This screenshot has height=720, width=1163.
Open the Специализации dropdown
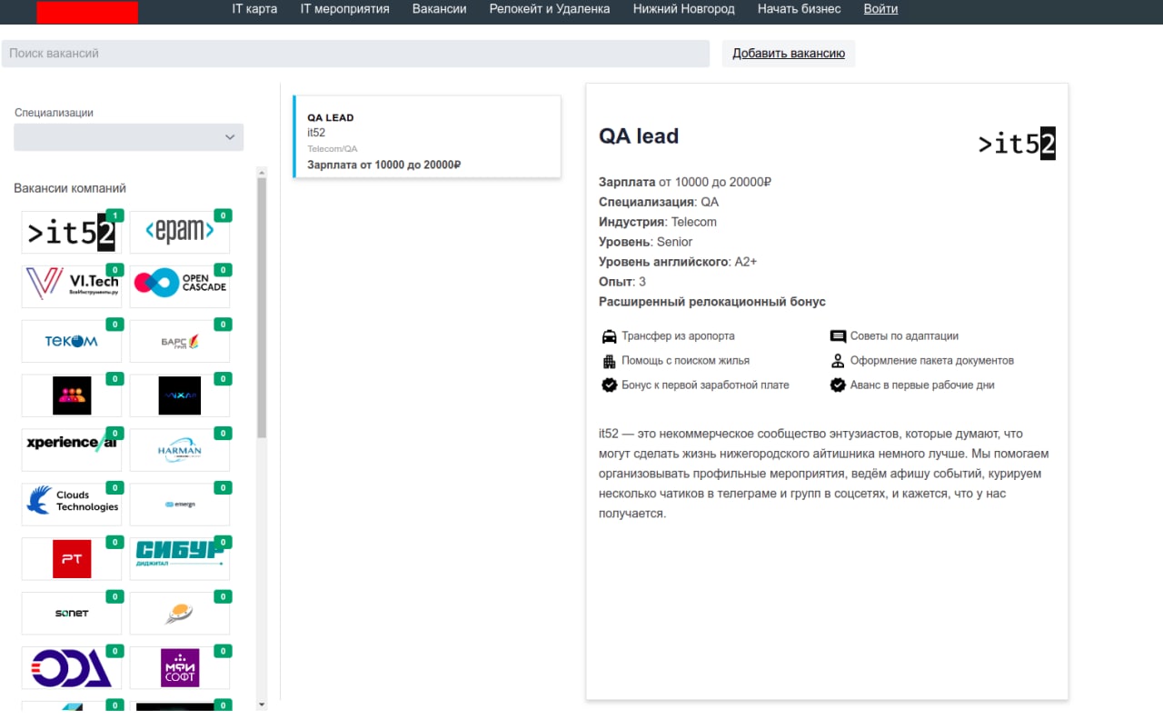(x=129, y=137)
